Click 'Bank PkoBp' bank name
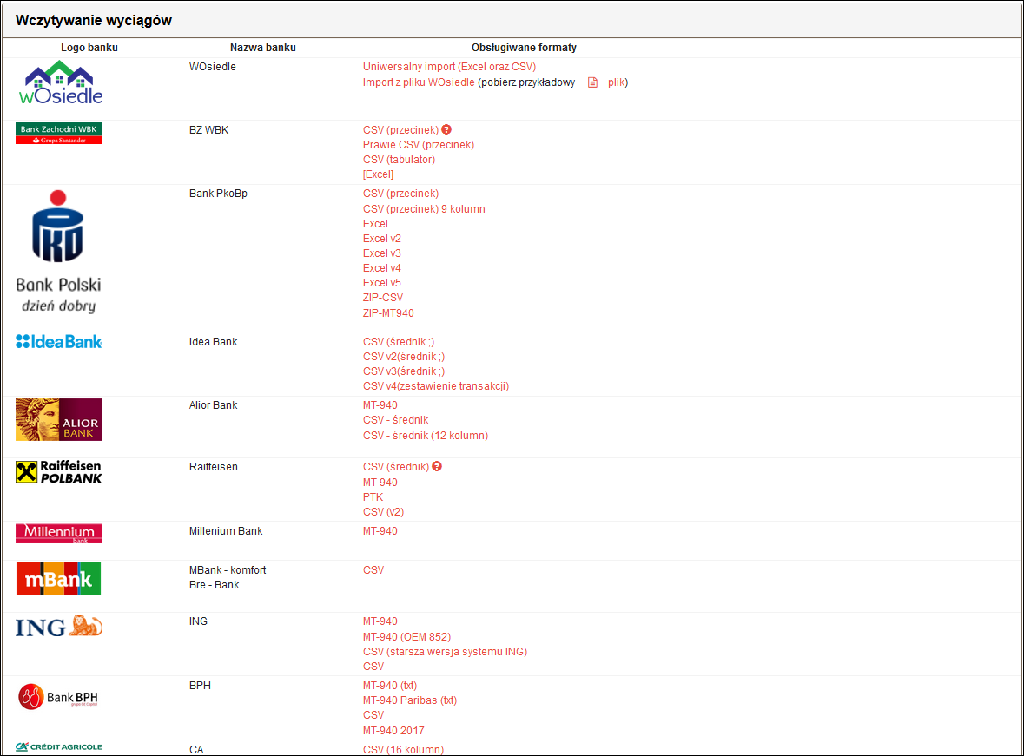1024x756 pixels. coord(218,194)
